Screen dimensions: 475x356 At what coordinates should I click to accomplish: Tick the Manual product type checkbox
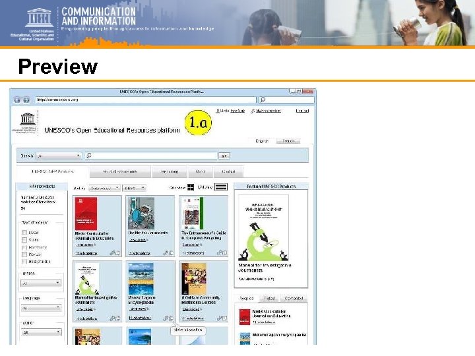(24, 254)
